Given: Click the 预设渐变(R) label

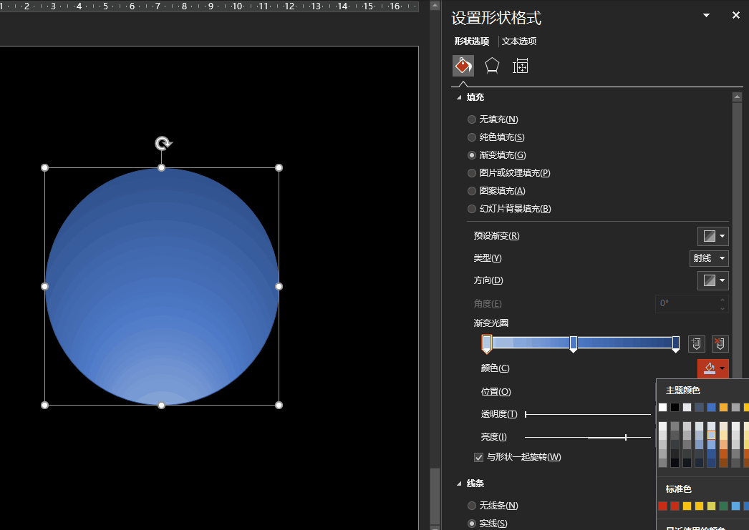Looking at the screenshot, I should [496, 235].
